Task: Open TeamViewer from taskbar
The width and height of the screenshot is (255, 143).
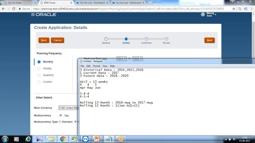Action: (x=85, y=139)
